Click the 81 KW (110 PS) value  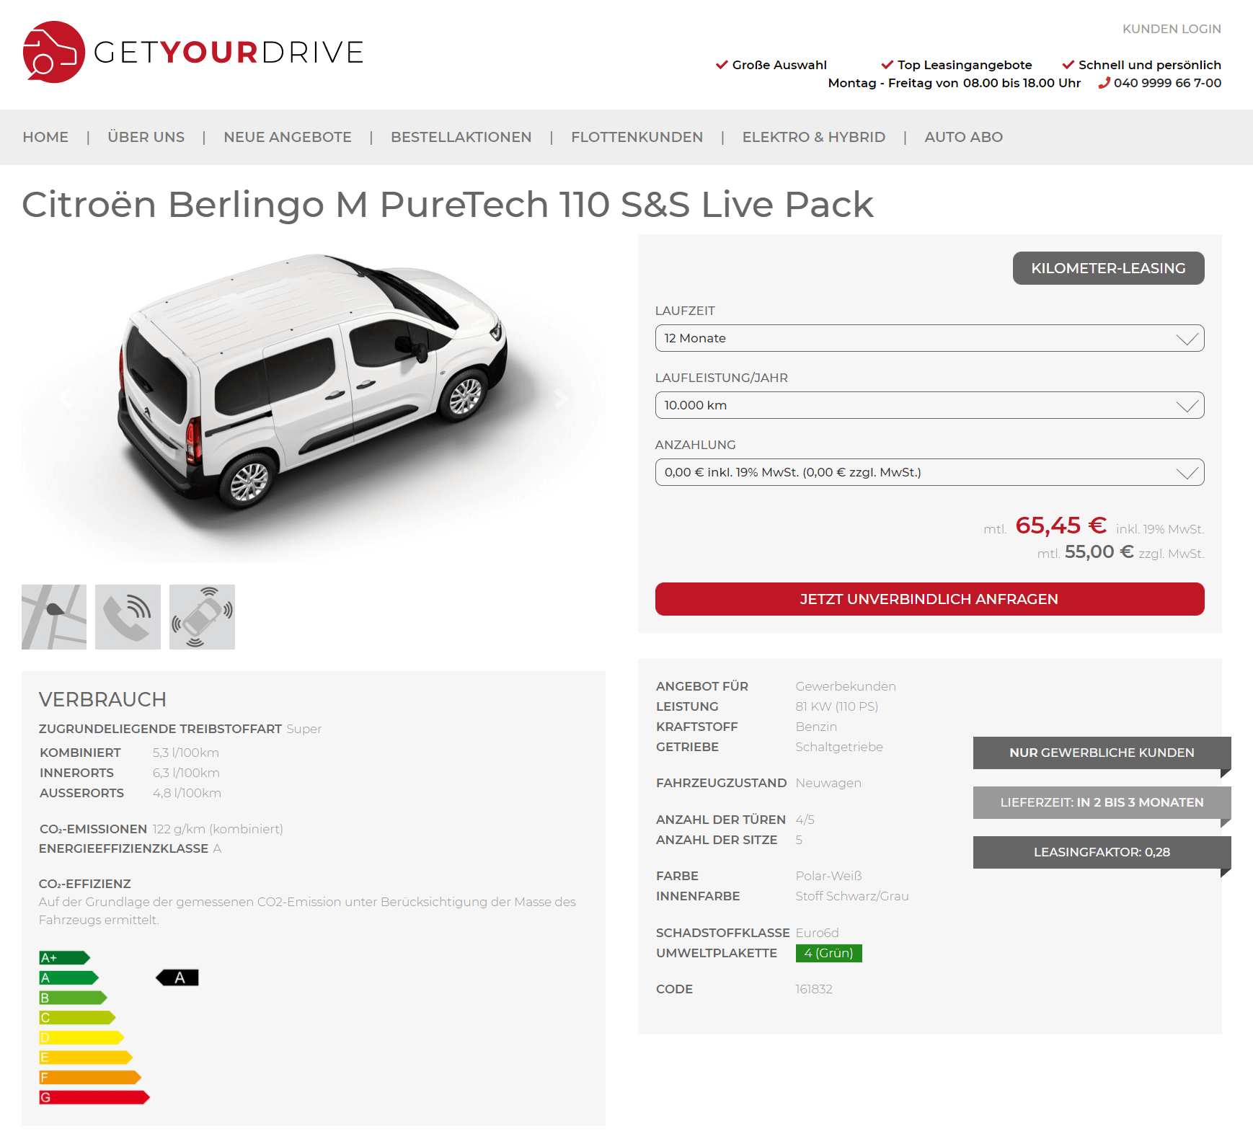[x=837, y=706]
